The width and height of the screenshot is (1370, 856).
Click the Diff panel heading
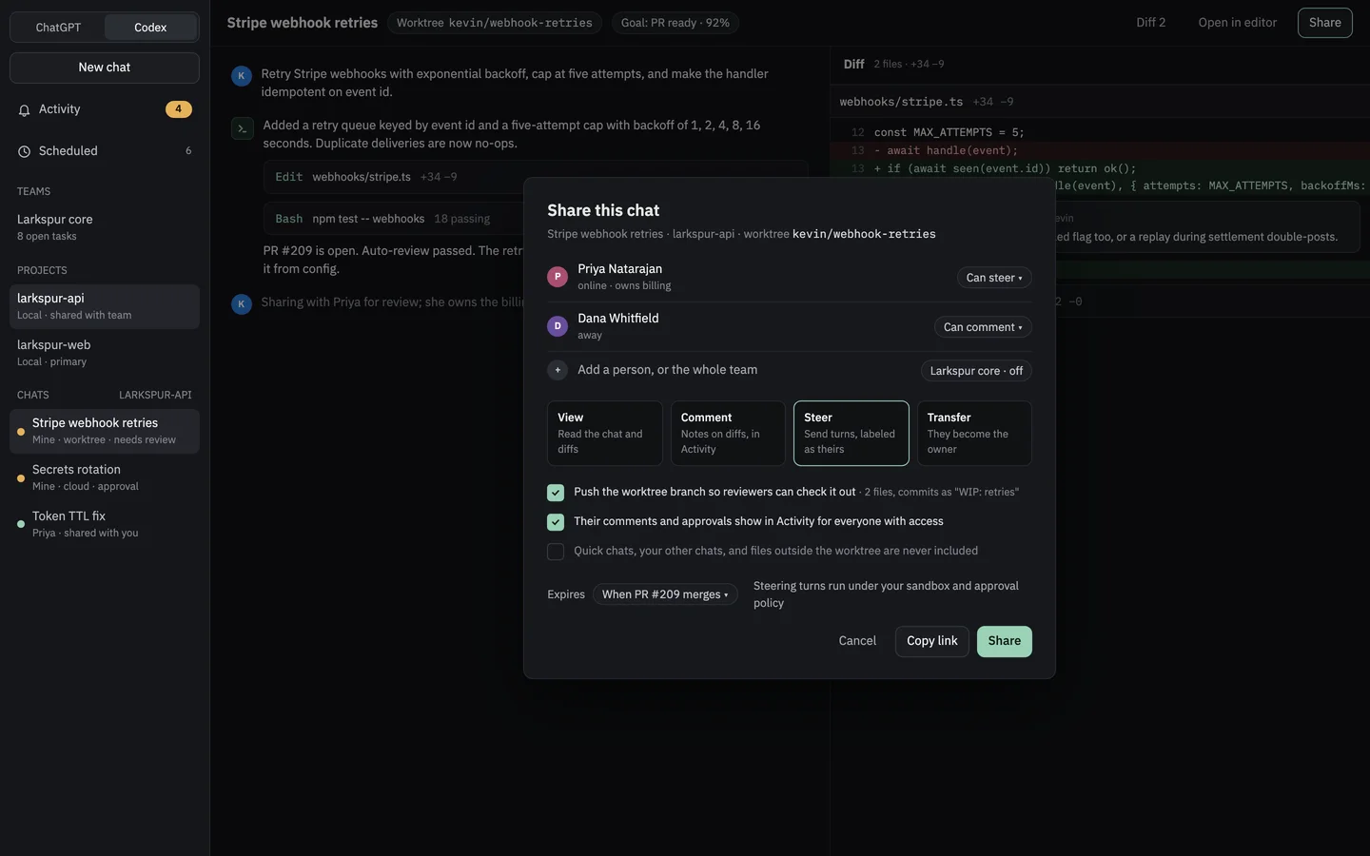pyautogui.click(x=853, y=65)
